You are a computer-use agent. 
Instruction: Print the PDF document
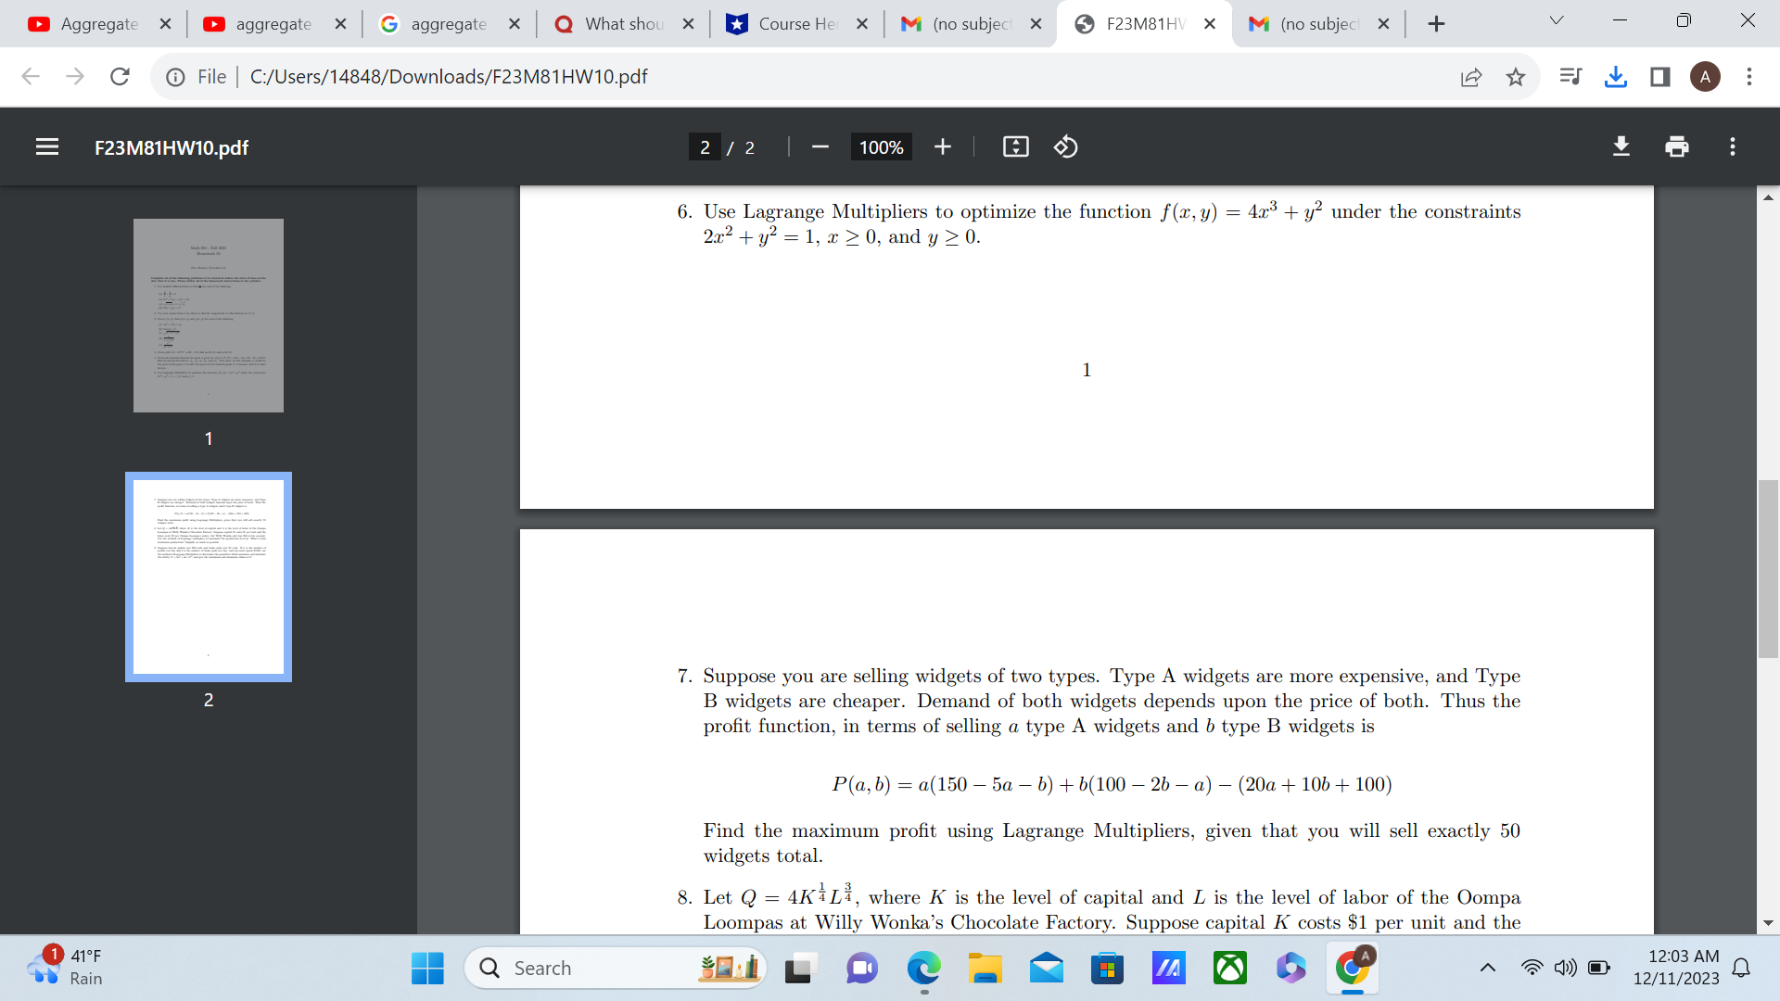(1675, 146)
